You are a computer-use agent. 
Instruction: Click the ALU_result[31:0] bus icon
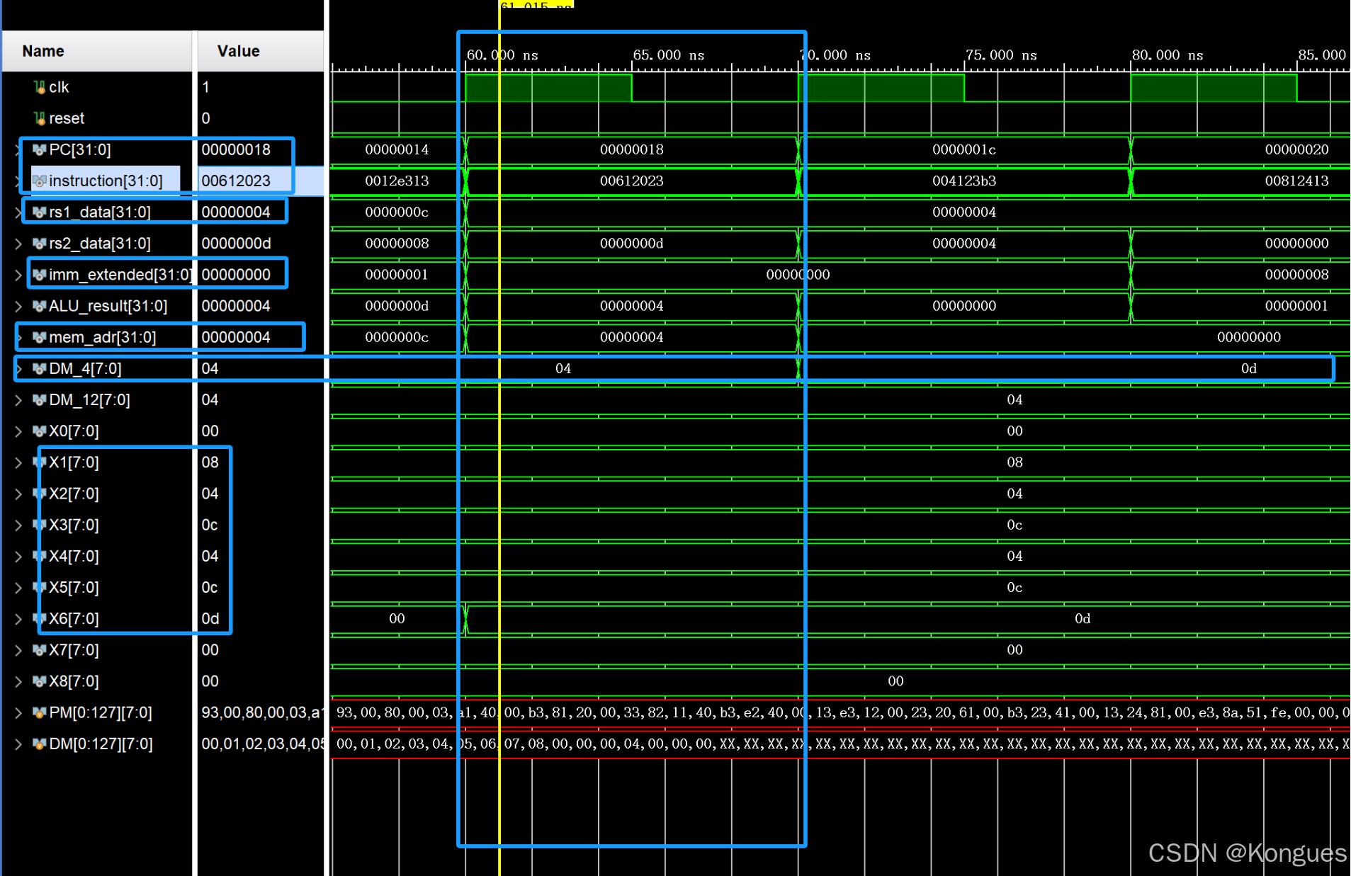(x=40, y=306)
